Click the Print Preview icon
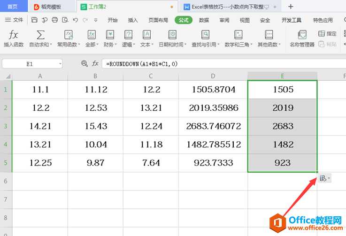The height and width of the screenshot is (236, 346). 65,20
